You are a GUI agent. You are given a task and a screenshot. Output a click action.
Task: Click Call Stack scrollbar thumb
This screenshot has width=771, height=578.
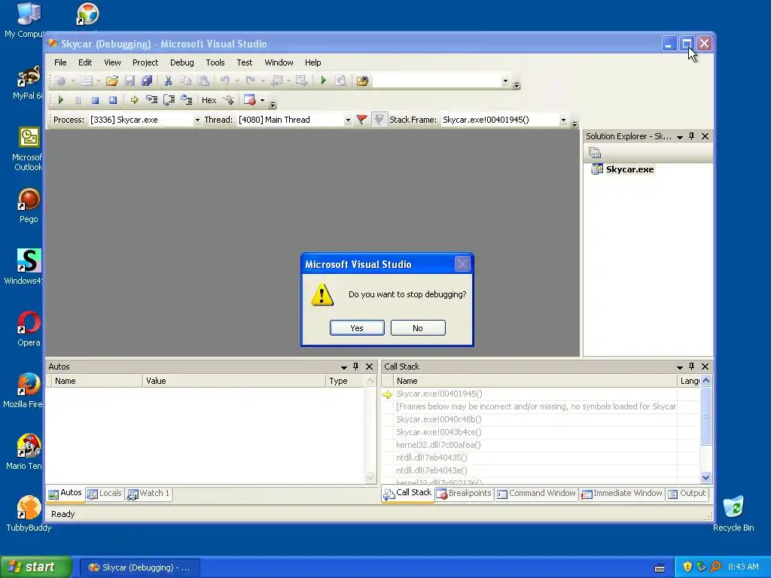pyautogui.click(x=705, y=415)
